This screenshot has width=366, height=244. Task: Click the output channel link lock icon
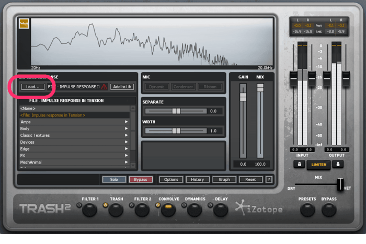point(338,164)
